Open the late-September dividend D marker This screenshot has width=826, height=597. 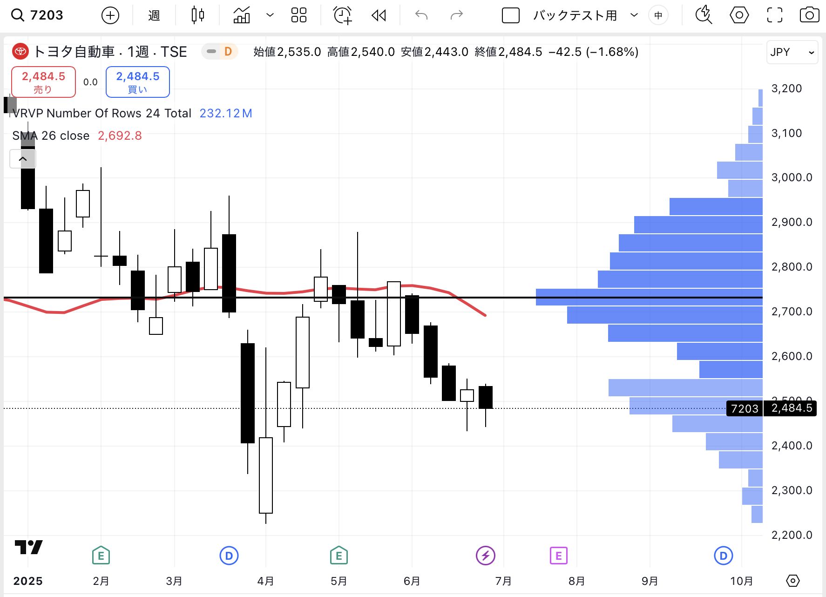coord(724,556)
